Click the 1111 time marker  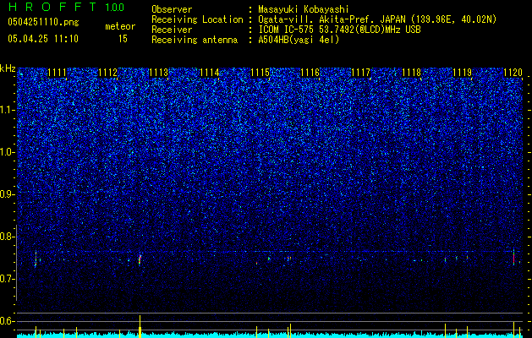coord(57,72)
